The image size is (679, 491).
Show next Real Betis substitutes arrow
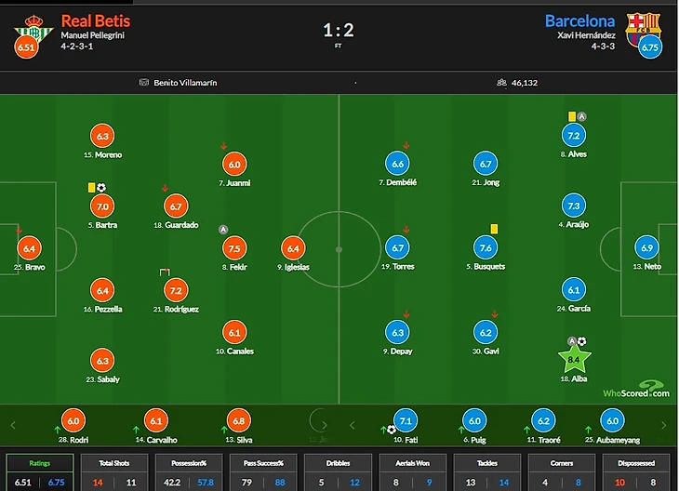(x=325, y=425)
